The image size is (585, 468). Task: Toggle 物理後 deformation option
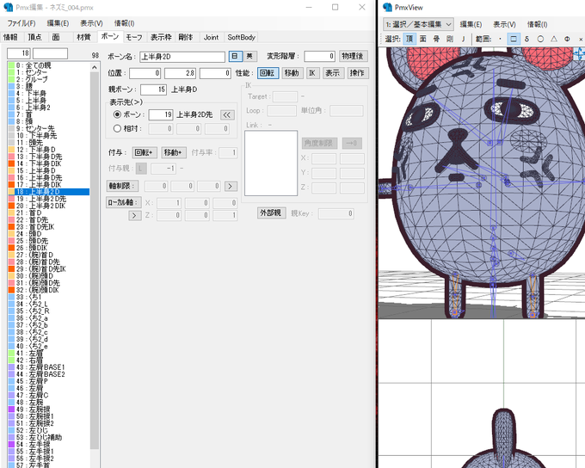(354, 57)
